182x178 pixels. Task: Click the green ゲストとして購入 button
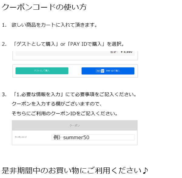42,71
